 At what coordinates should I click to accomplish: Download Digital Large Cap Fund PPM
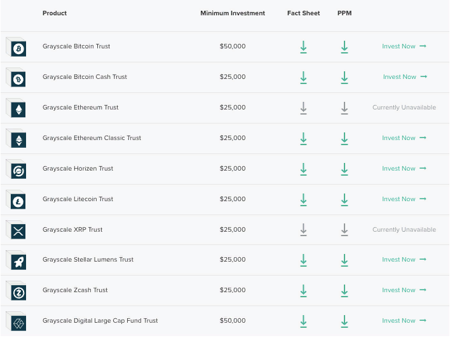tap(344, 321)
